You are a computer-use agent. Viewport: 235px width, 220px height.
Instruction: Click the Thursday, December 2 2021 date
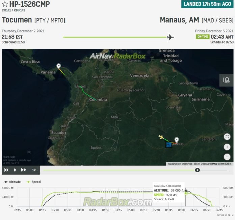23,31
